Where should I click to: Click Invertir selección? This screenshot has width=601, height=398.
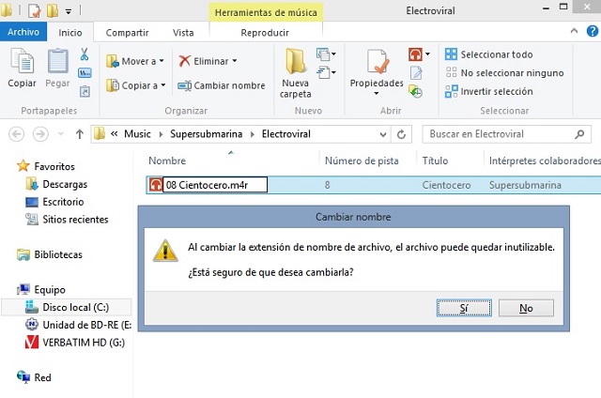(x=488, y=91)
